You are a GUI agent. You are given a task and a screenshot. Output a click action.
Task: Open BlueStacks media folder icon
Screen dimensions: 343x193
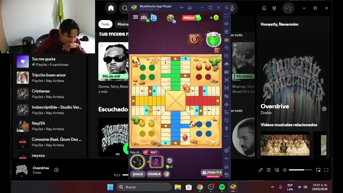pos(226,96)
